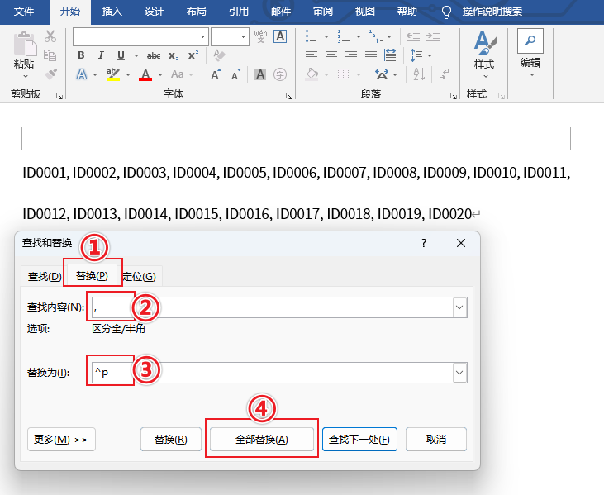This screenshot has height=495, width=604.
Task: Click the cut scissors icon
Action: (50, 36)
